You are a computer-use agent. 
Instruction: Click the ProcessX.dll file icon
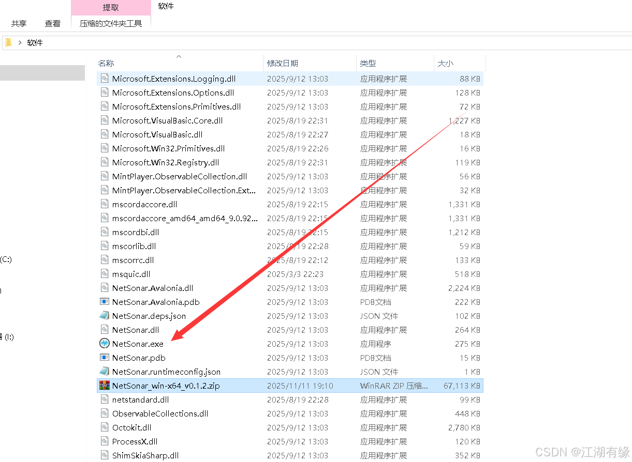click(104, 441)
